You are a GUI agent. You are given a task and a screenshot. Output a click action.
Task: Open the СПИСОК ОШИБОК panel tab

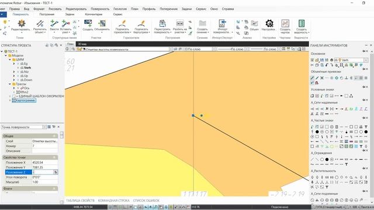(146, 201)
